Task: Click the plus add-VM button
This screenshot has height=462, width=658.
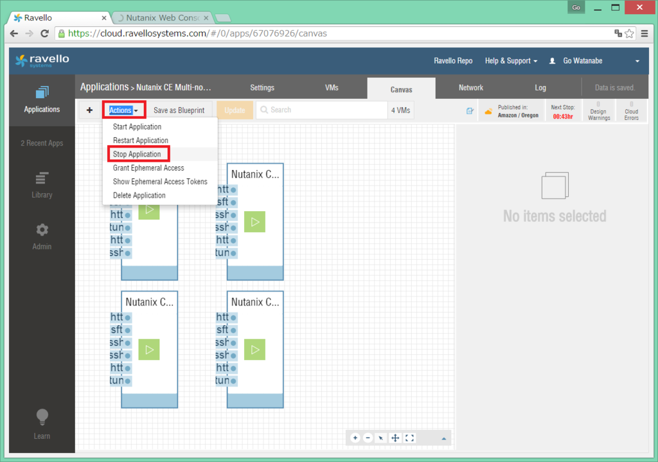Action: pos(89,110)
